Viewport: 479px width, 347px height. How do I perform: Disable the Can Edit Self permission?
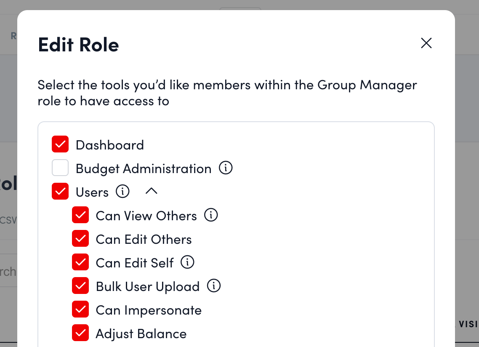pos(80,262)
